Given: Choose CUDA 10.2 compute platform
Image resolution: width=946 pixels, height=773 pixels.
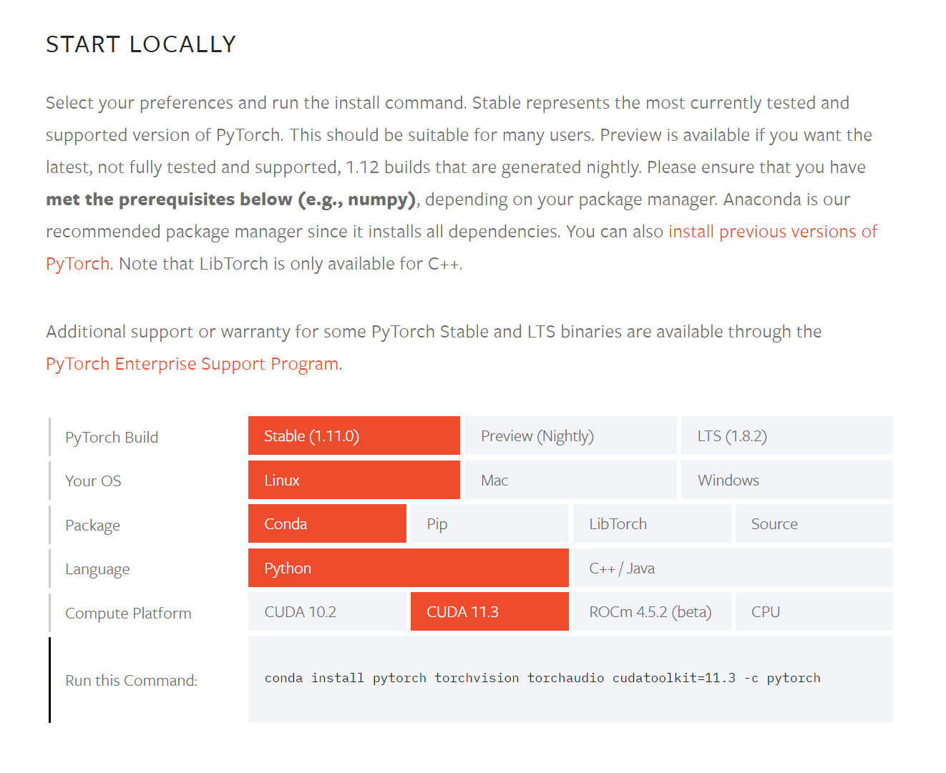Looking at the screenshot, I should point(327,612).
